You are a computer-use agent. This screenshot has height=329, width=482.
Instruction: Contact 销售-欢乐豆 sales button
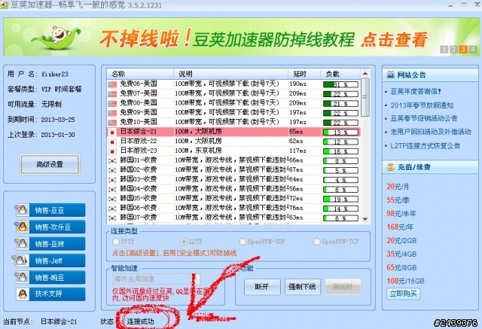click(x=57, y=227)
